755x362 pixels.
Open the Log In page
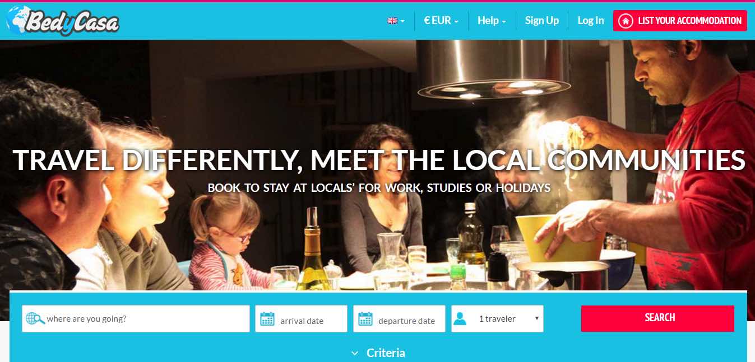[591, 21]
